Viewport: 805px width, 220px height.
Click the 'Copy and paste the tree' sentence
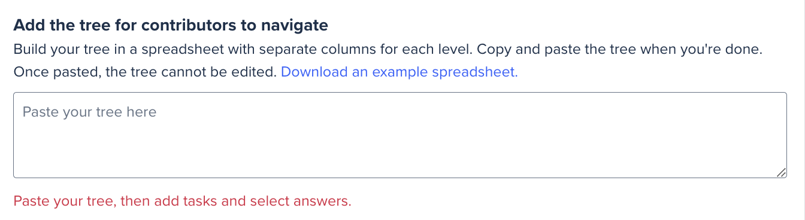619,49
